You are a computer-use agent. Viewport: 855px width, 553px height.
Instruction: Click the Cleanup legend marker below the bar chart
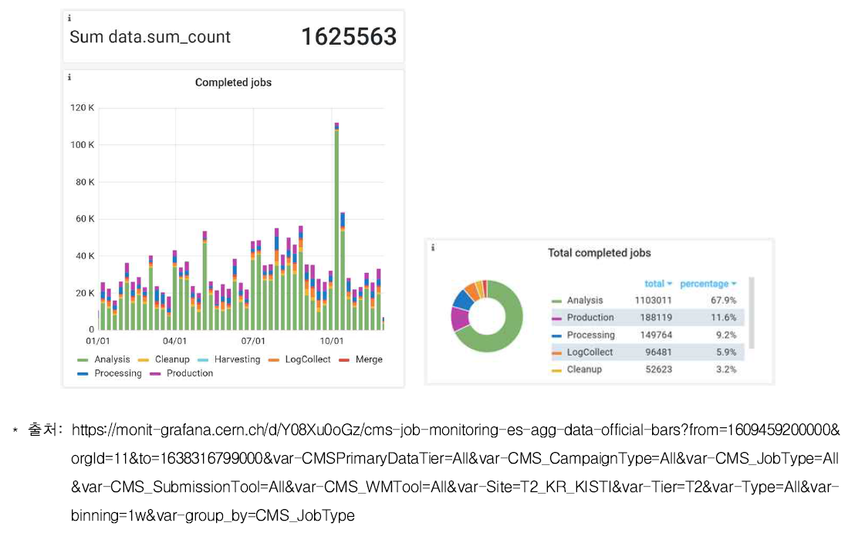coord(144,359)
